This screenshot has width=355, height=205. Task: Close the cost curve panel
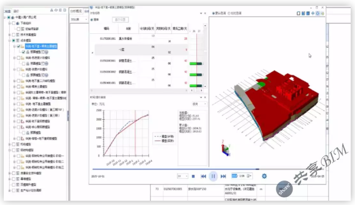pyautogui.click(x=205, y=97)
